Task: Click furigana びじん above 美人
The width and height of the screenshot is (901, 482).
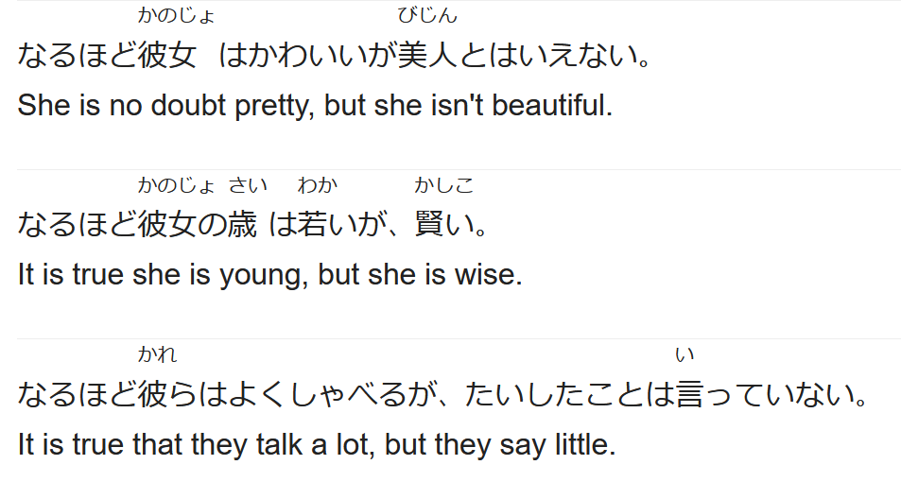Action: [x=427, y=15]
